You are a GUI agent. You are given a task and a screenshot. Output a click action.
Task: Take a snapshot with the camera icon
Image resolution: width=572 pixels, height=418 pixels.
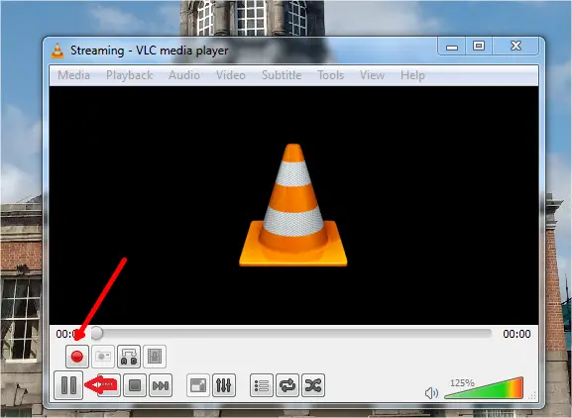click(103, 357)
